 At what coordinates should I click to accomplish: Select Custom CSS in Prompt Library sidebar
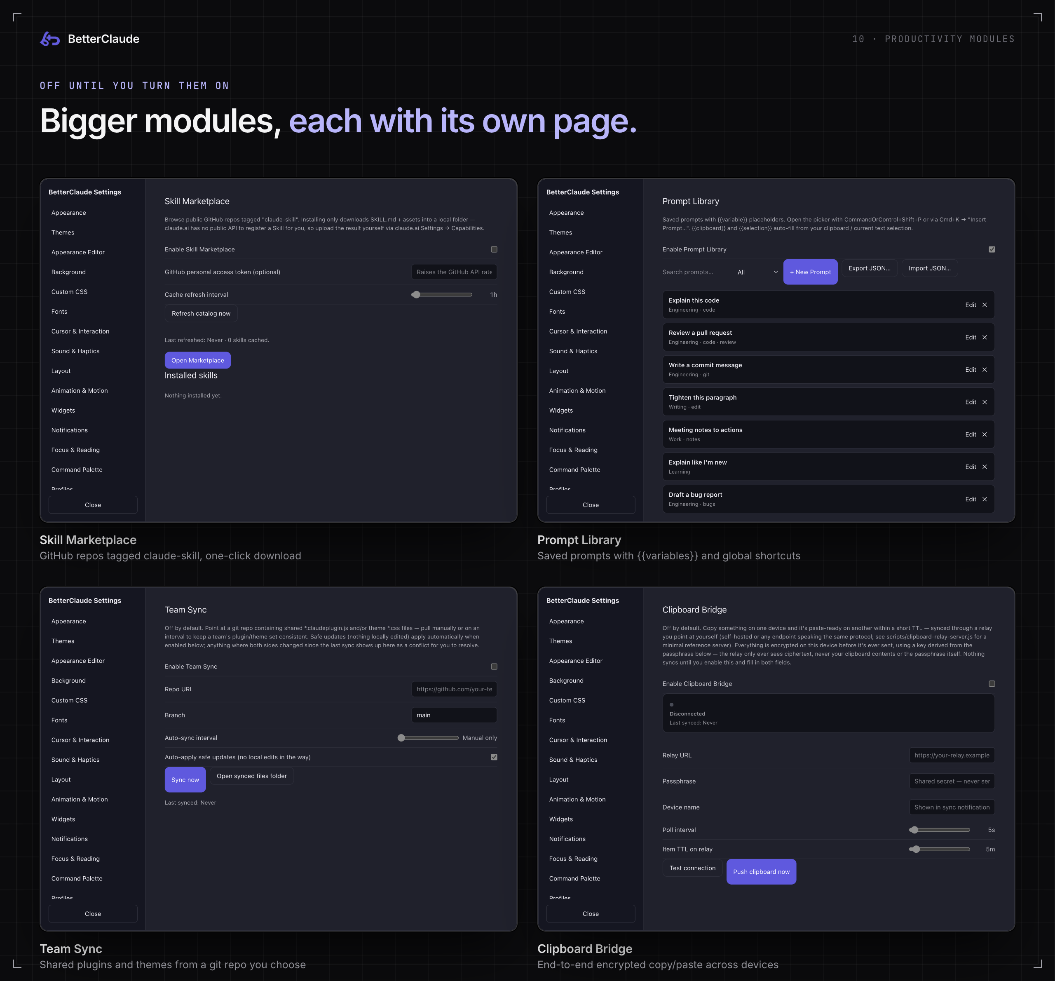click(x=567, y=292)
